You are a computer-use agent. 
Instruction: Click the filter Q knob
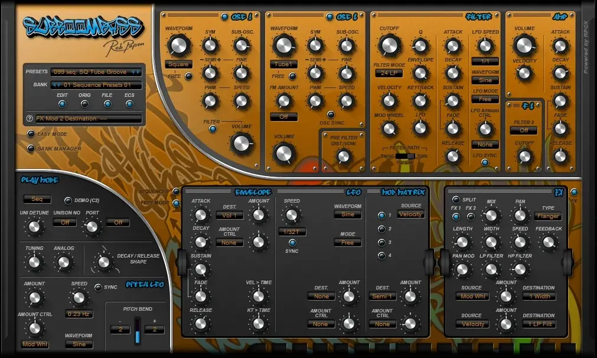[420, 45]
